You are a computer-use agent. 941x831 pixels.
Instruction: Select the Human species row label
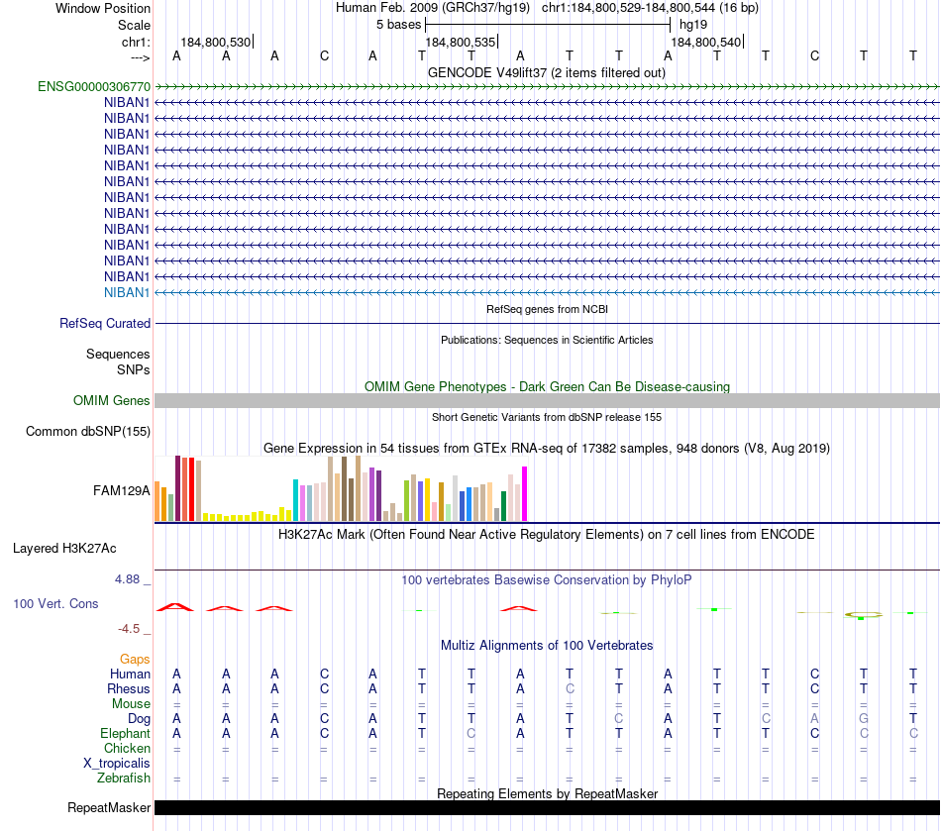[x=130, y=674]
